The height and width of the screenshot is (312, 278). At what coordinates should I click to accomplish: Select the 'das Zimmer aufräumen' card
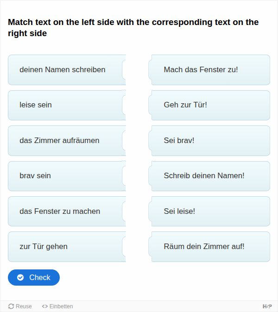(67, 140)
